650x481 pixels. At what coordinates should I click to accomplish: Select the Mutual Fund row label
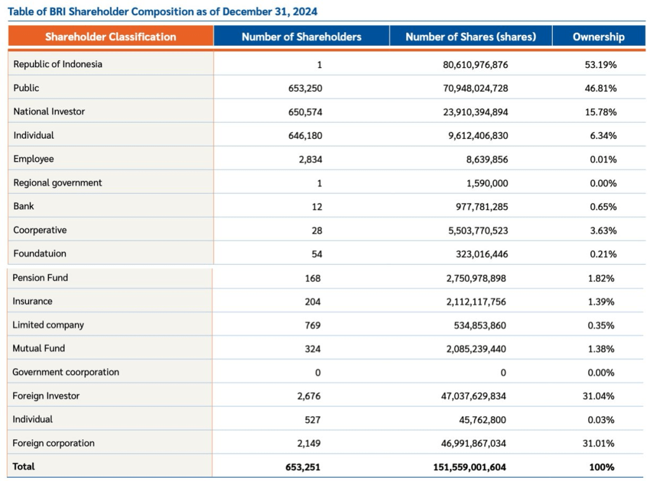pyautogui.click(x=39, y=348)
